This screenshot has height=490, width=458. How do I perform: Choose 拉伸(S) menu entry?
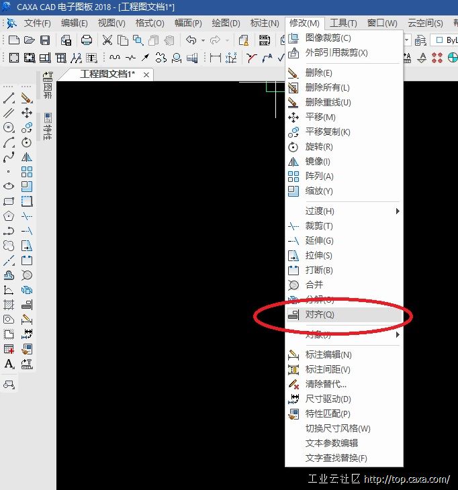pyautogui.click(x=345, y=256)
